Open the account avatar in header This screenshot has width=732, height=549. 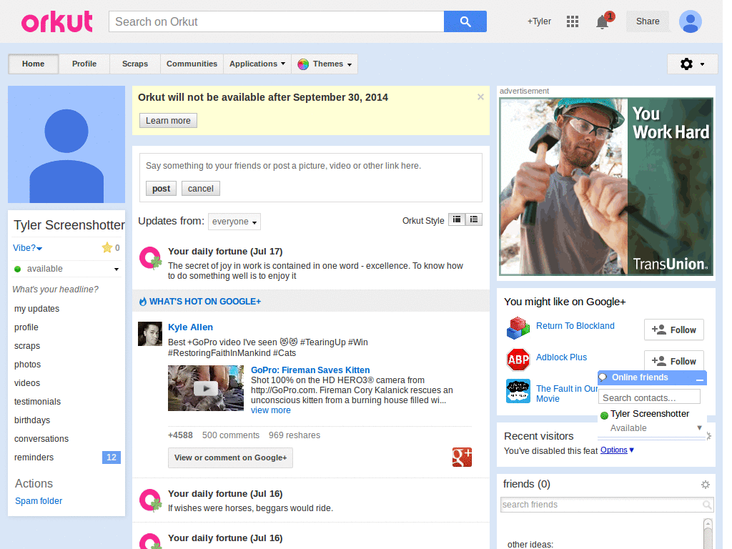[x=690, y=21]
